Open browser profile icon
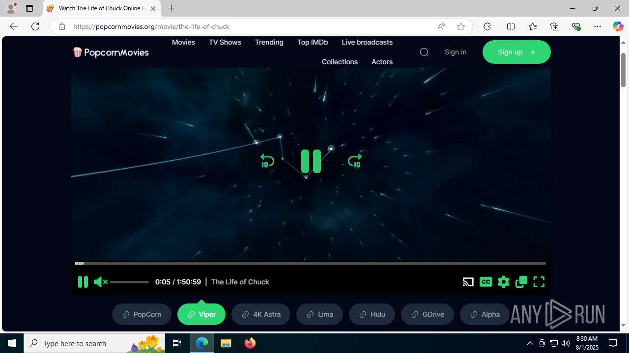 tap(11, 8)
